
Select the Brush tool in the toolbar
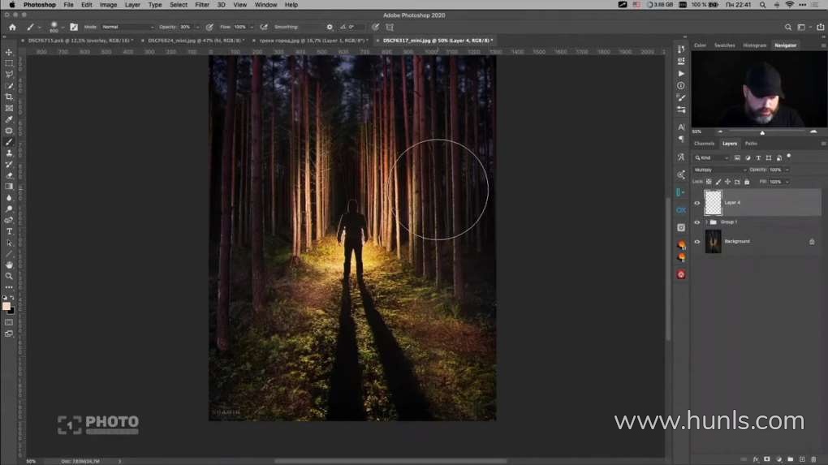[9, 142]
